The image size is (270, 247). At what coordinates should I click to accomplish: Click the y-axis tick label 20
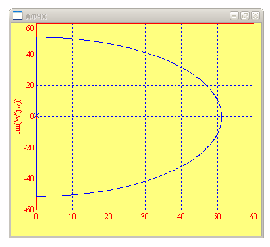tap(30, 85)
